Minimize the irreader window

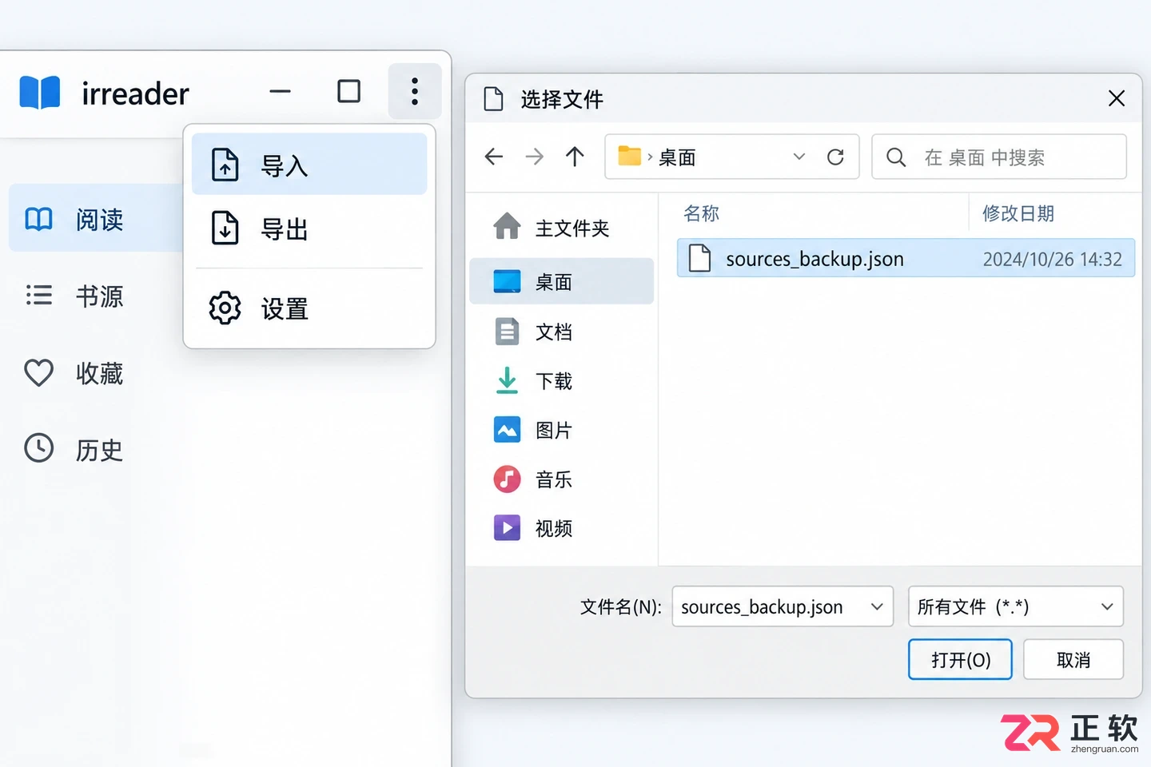point(280,91)
